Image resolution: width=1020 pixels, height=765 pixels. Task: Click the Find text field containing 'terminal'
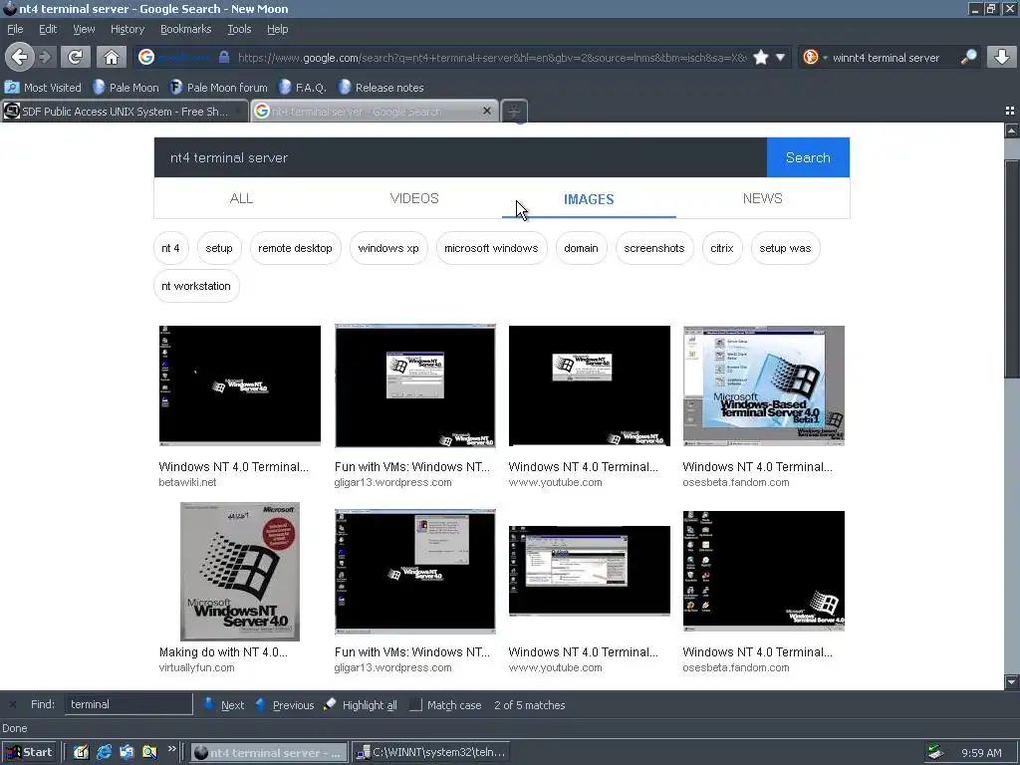pyautogui.click(x=128, y=704)
